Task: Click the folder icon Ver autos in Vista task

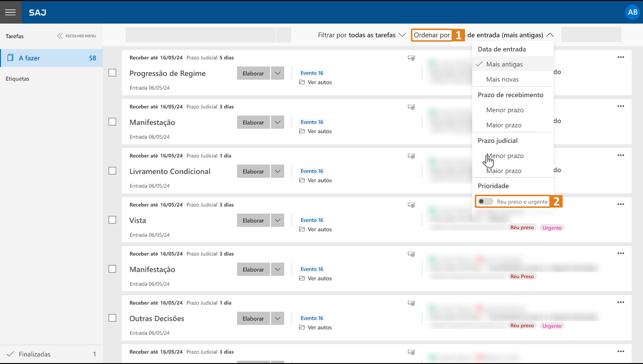Action: 302,230
